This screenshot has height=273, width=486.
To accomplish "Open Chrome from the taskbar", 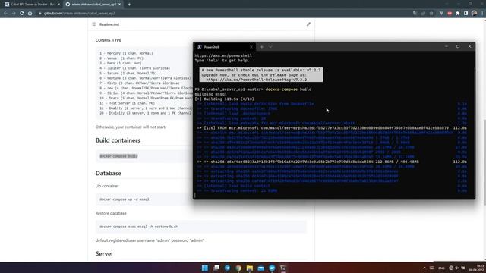I will [x=238, y=268].
